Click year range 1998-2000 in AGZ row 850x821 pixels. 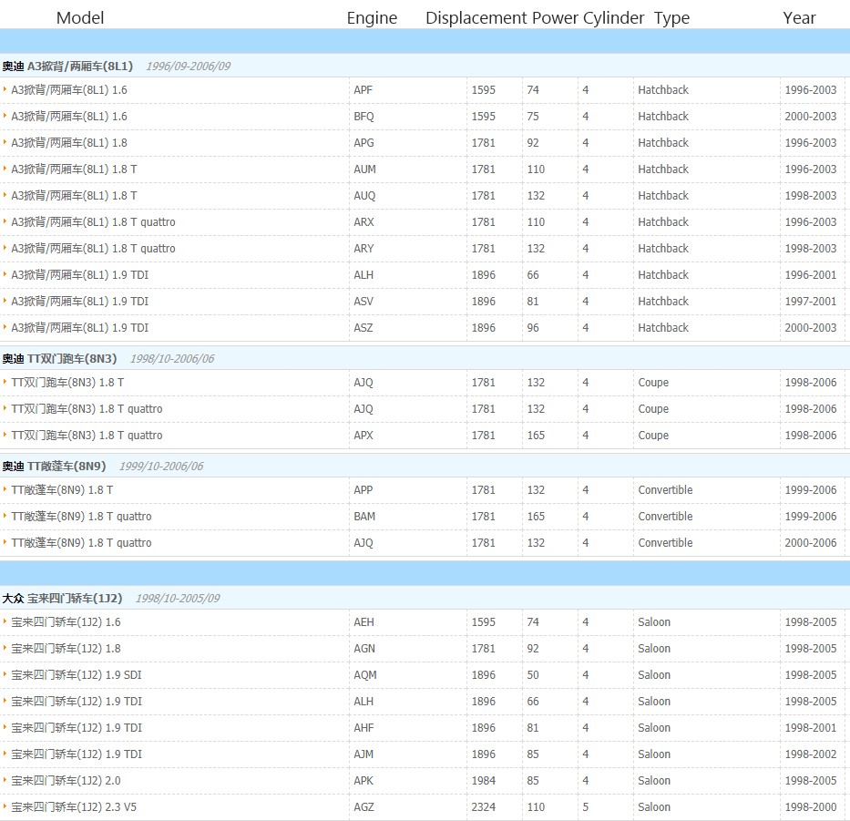(811, 807)
